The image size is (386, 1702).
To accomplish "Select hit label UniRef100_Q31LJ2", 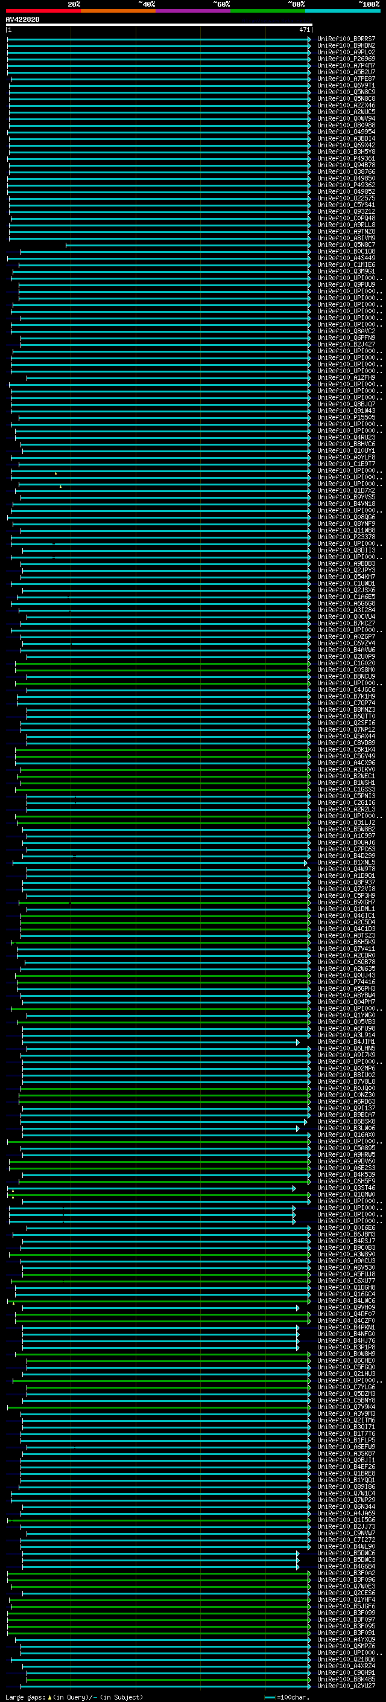I will (346, 822).
